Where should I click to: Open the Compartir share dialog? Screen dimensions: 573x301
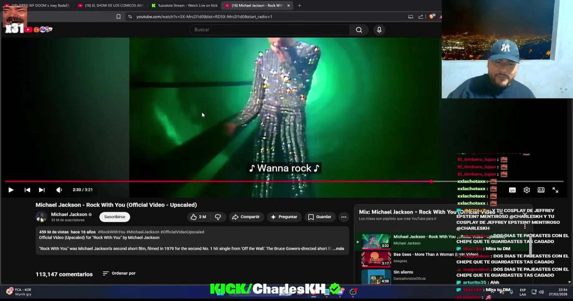tap(246, 217)
